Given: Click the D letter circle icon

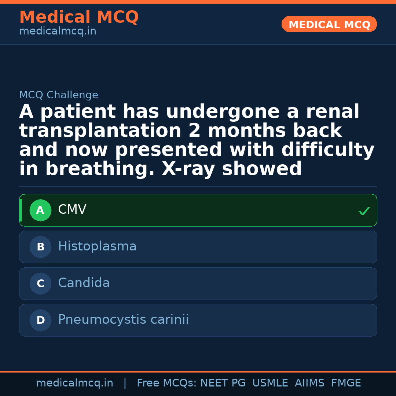Looking at the screenshot, I should tap(40, 320).
